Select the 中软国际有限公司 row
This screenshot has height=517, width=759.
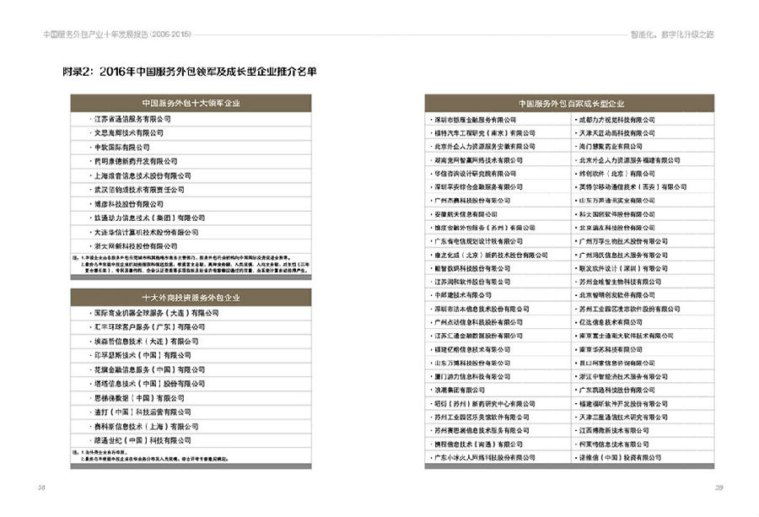pyautogui.click(x=191, y=147)
